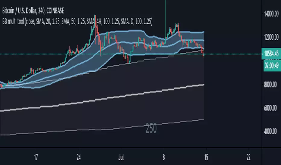Click the 250 label on the chart
This screenshot has height=165, width=281.
coord(151,128)
